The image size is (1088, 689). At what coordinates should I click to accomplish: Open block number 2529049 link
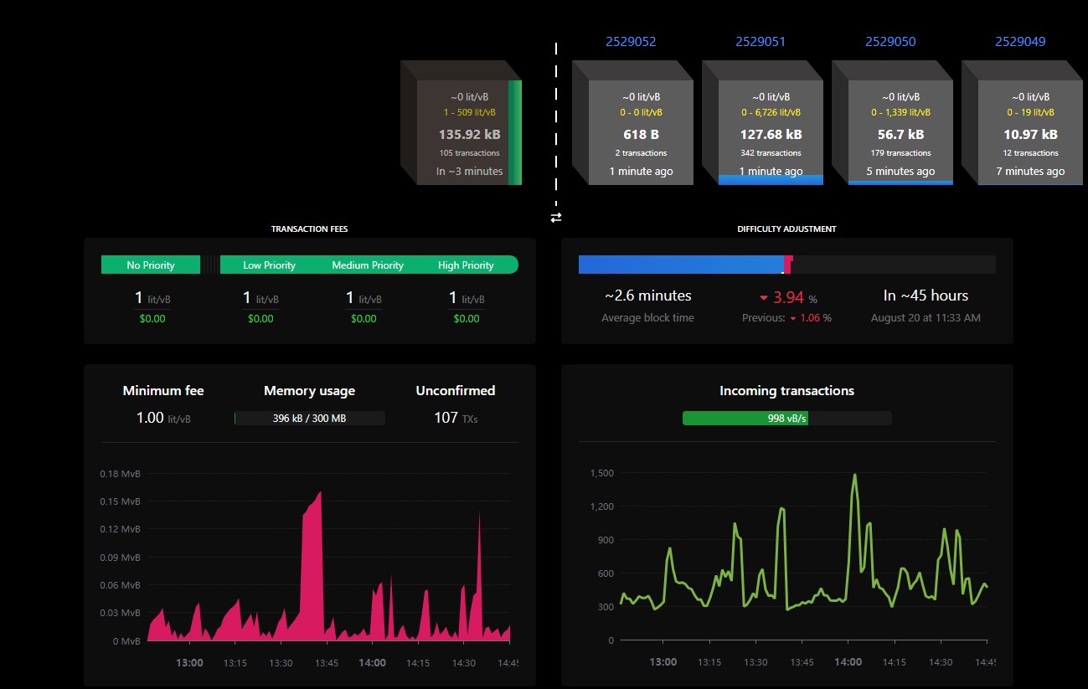pyautogui.click(x=1020, y=41)
